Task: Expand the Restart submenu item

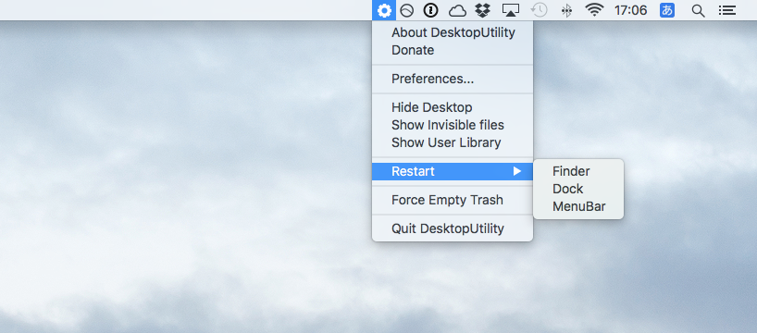Action: 453,171
